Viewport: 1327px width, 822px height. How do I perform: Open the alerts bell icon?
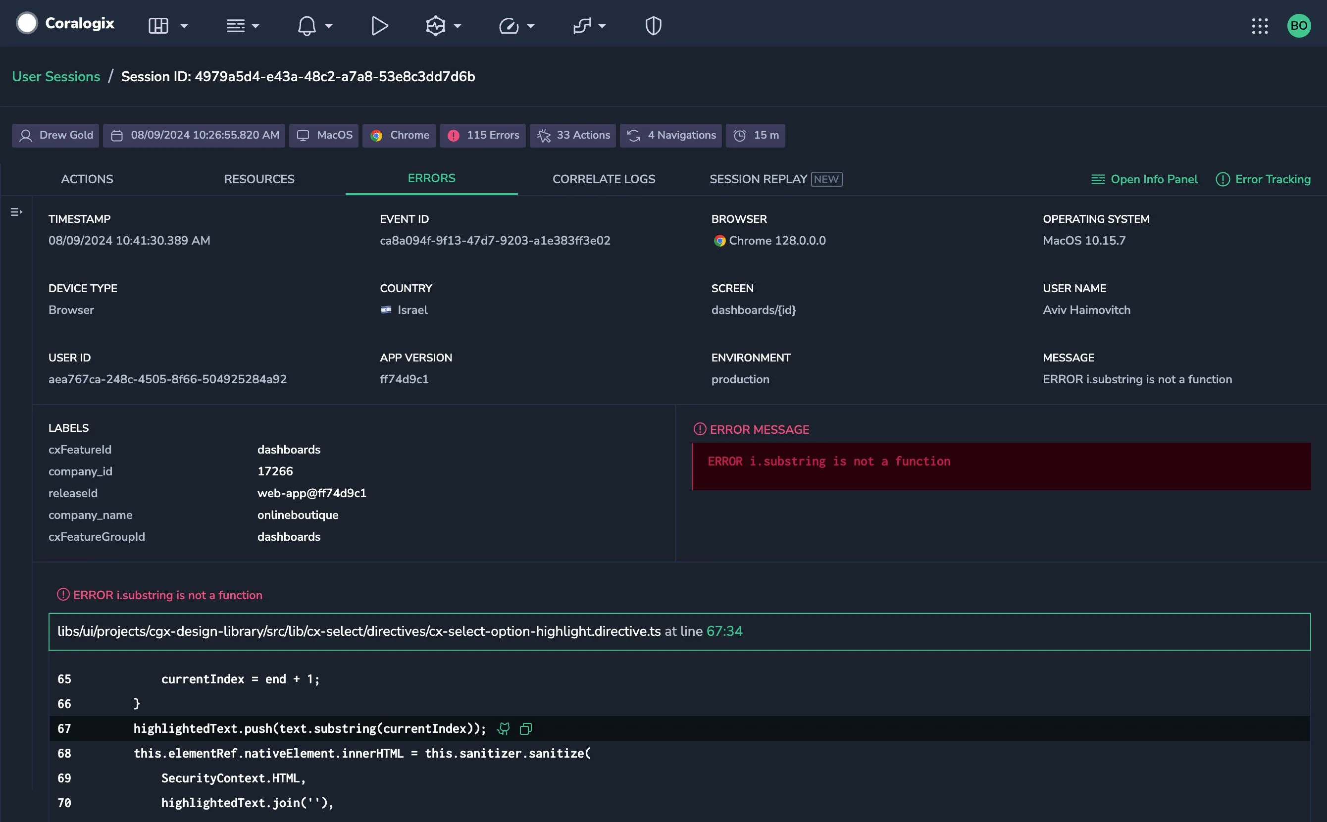coord(306,26)
